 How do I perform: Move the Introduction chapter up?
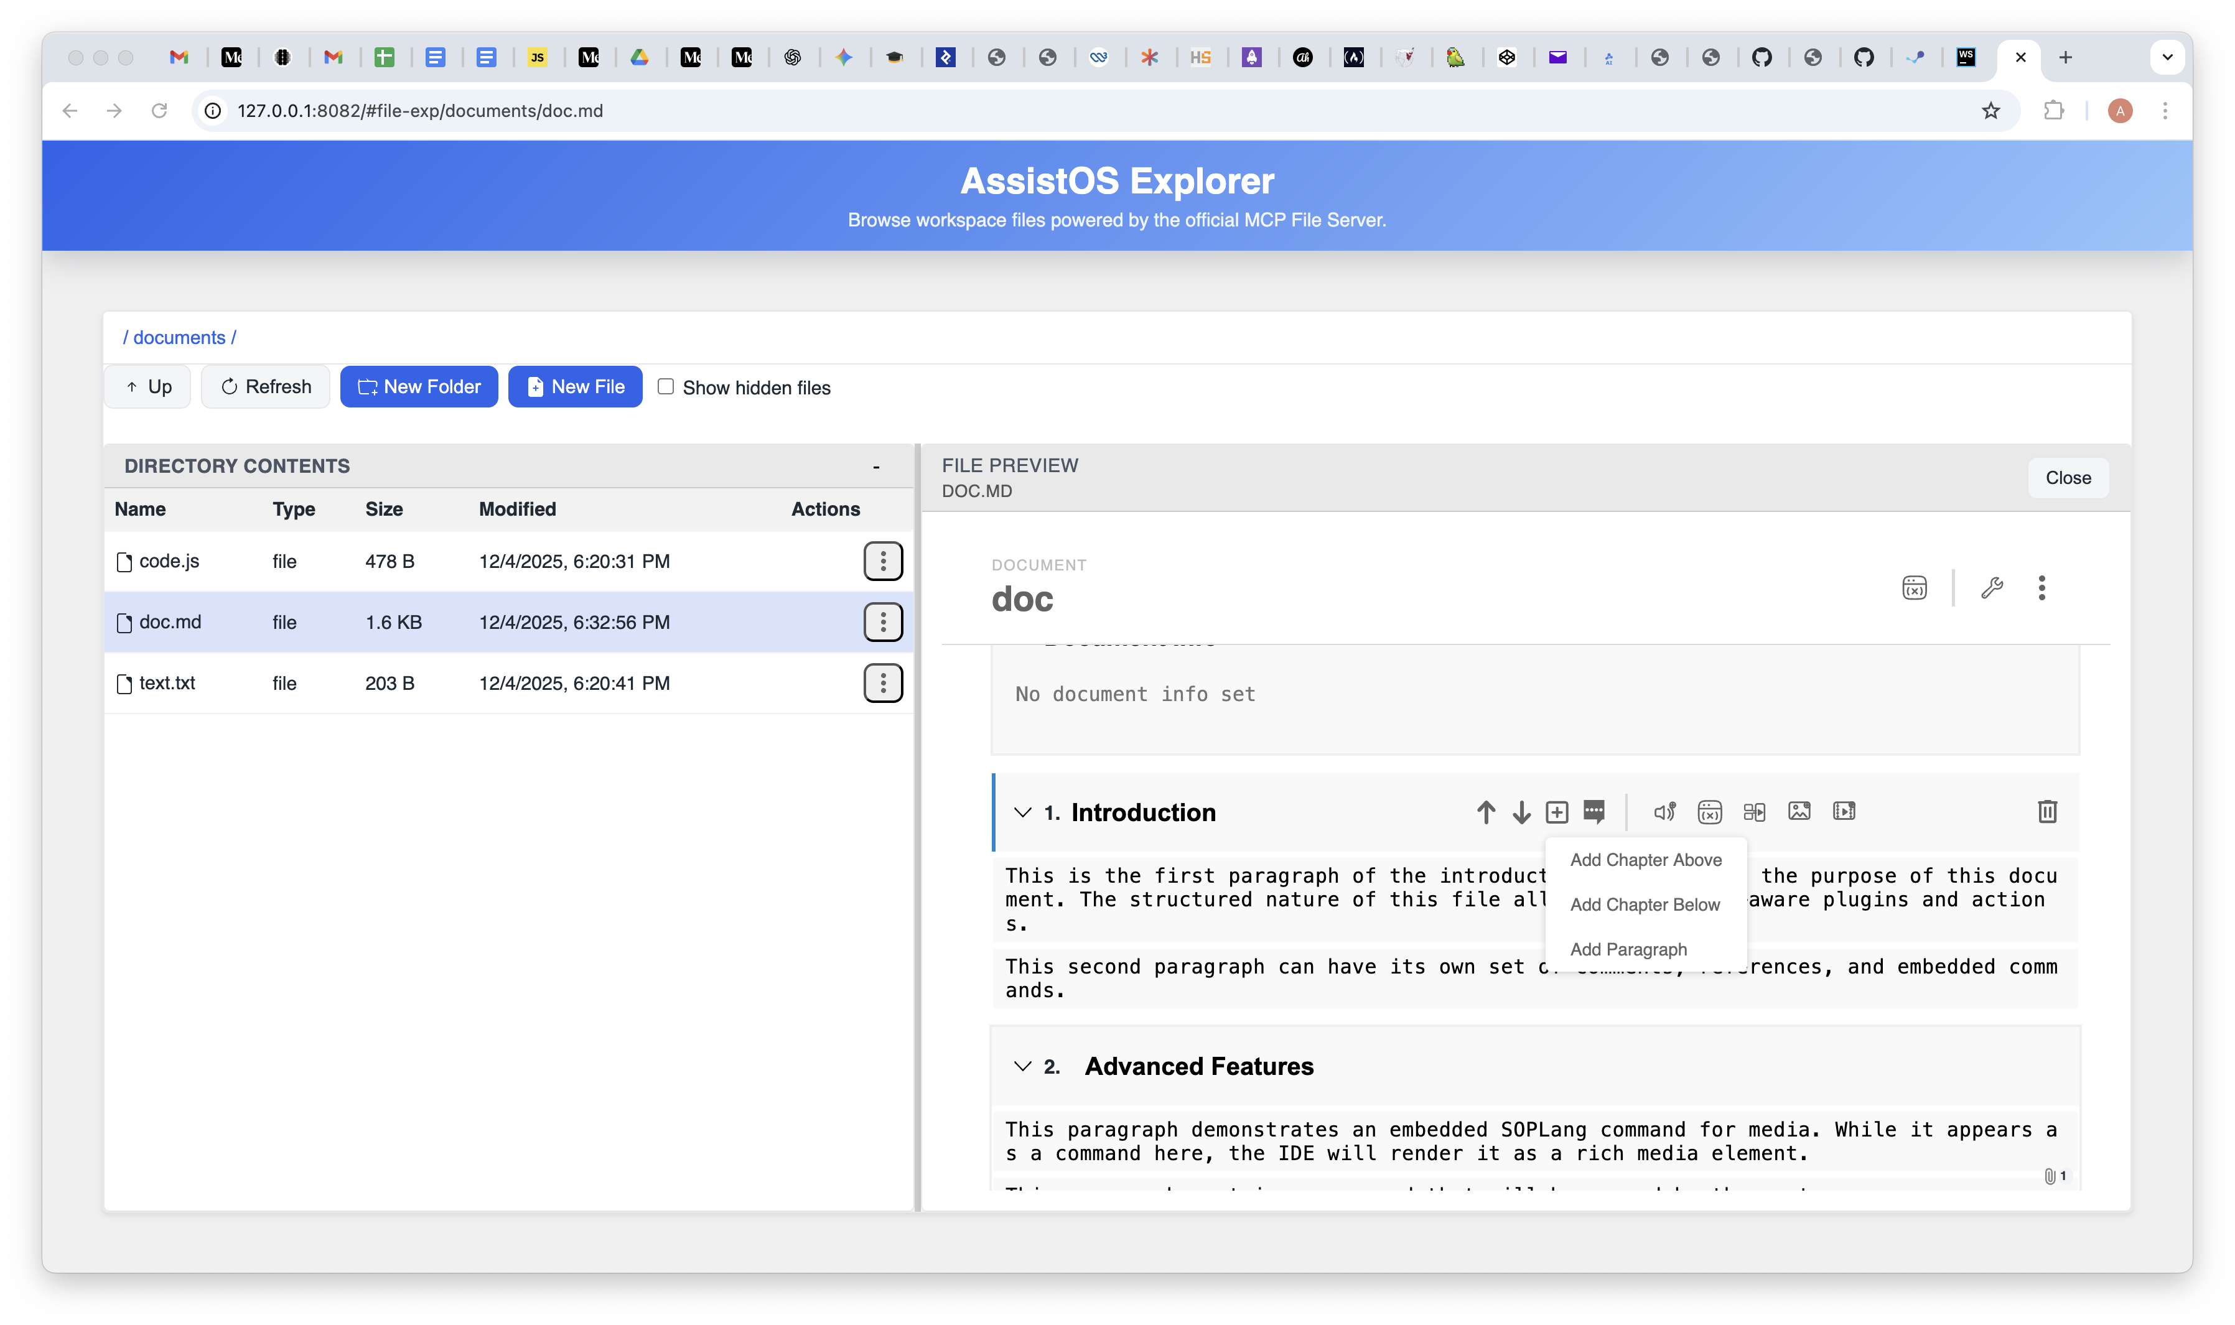coord(1485,812)
